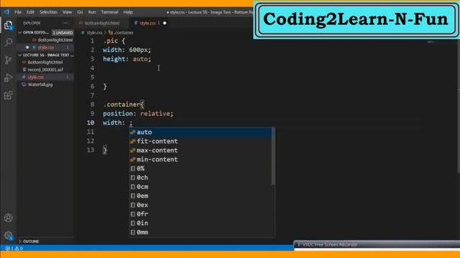Choose the 0ex suggestion
This screenshot has width=460, height=258.
[x=201, y=205]
